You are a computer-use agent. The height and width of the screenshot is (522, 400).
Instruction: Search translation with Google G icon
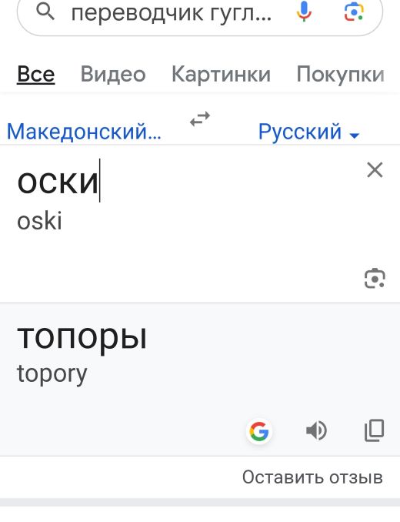(x=259, y=431)
